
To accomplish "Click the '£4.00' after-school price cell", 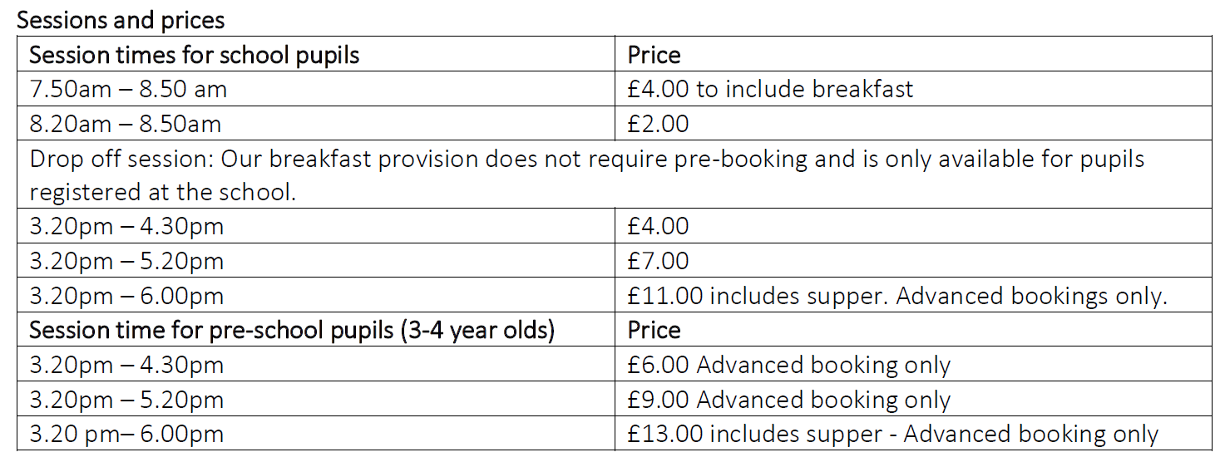I will (x=913, y=226).
